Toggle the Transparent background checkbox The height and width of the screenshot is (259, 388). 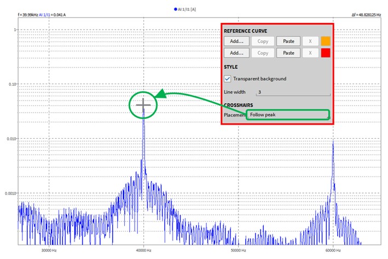(228, 79)
